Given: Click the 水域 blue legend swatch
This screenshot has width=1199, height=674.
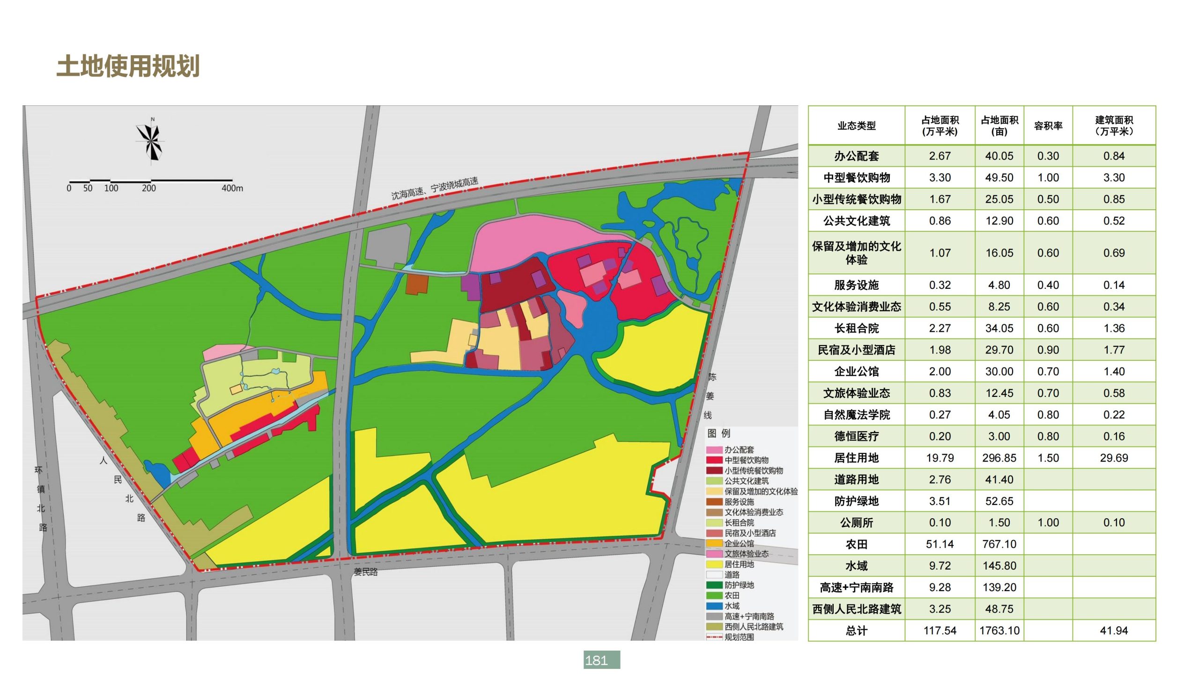Looking at the screenshot, I should pos(714,606).
